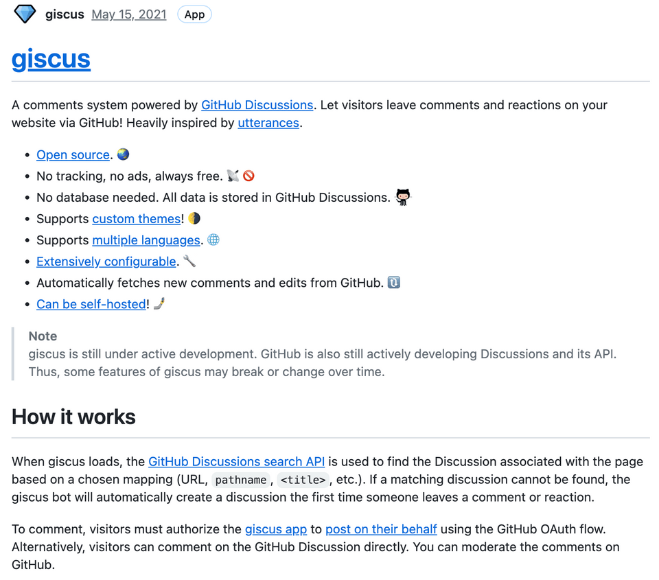The height and width of the screenshot is (580, 659).
Task: Click the half-moon emoji beside custom themes
Action: coord(194,218)
